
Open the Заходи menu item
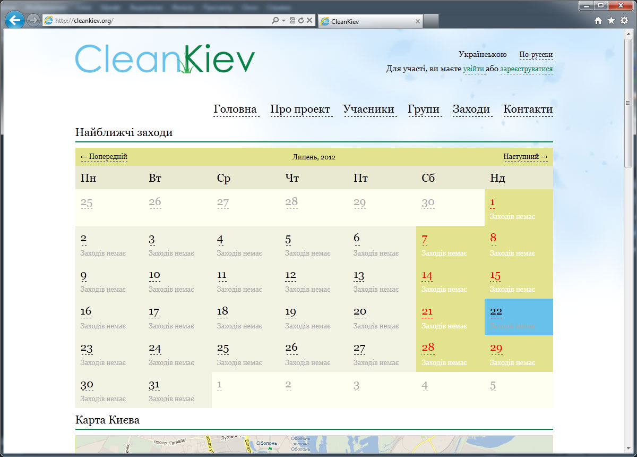(471, 109)
